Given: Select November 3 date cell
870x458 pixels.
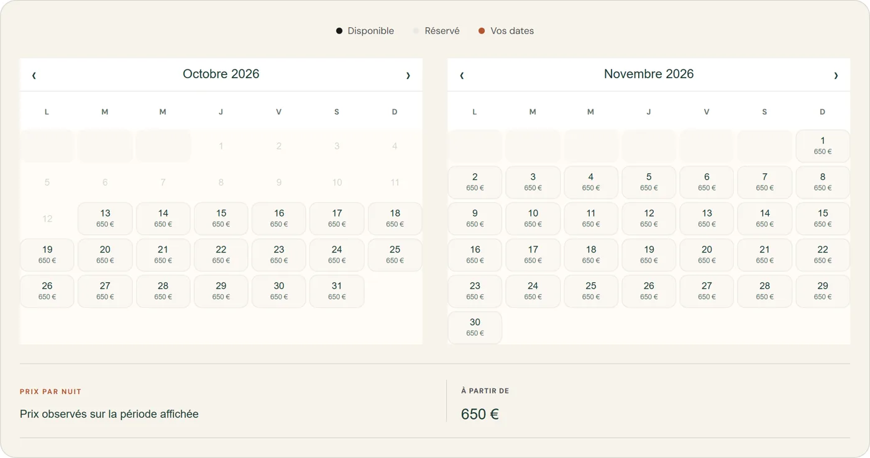Looking at the screenshot, I should click(x=533, y=182).
